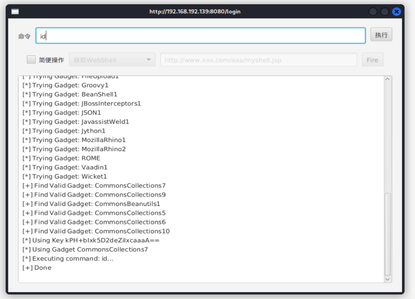Select the line 'Trying Gadget: Wicket1'
This screenshot has height=299, width=415.
click(x=65, y=177)
